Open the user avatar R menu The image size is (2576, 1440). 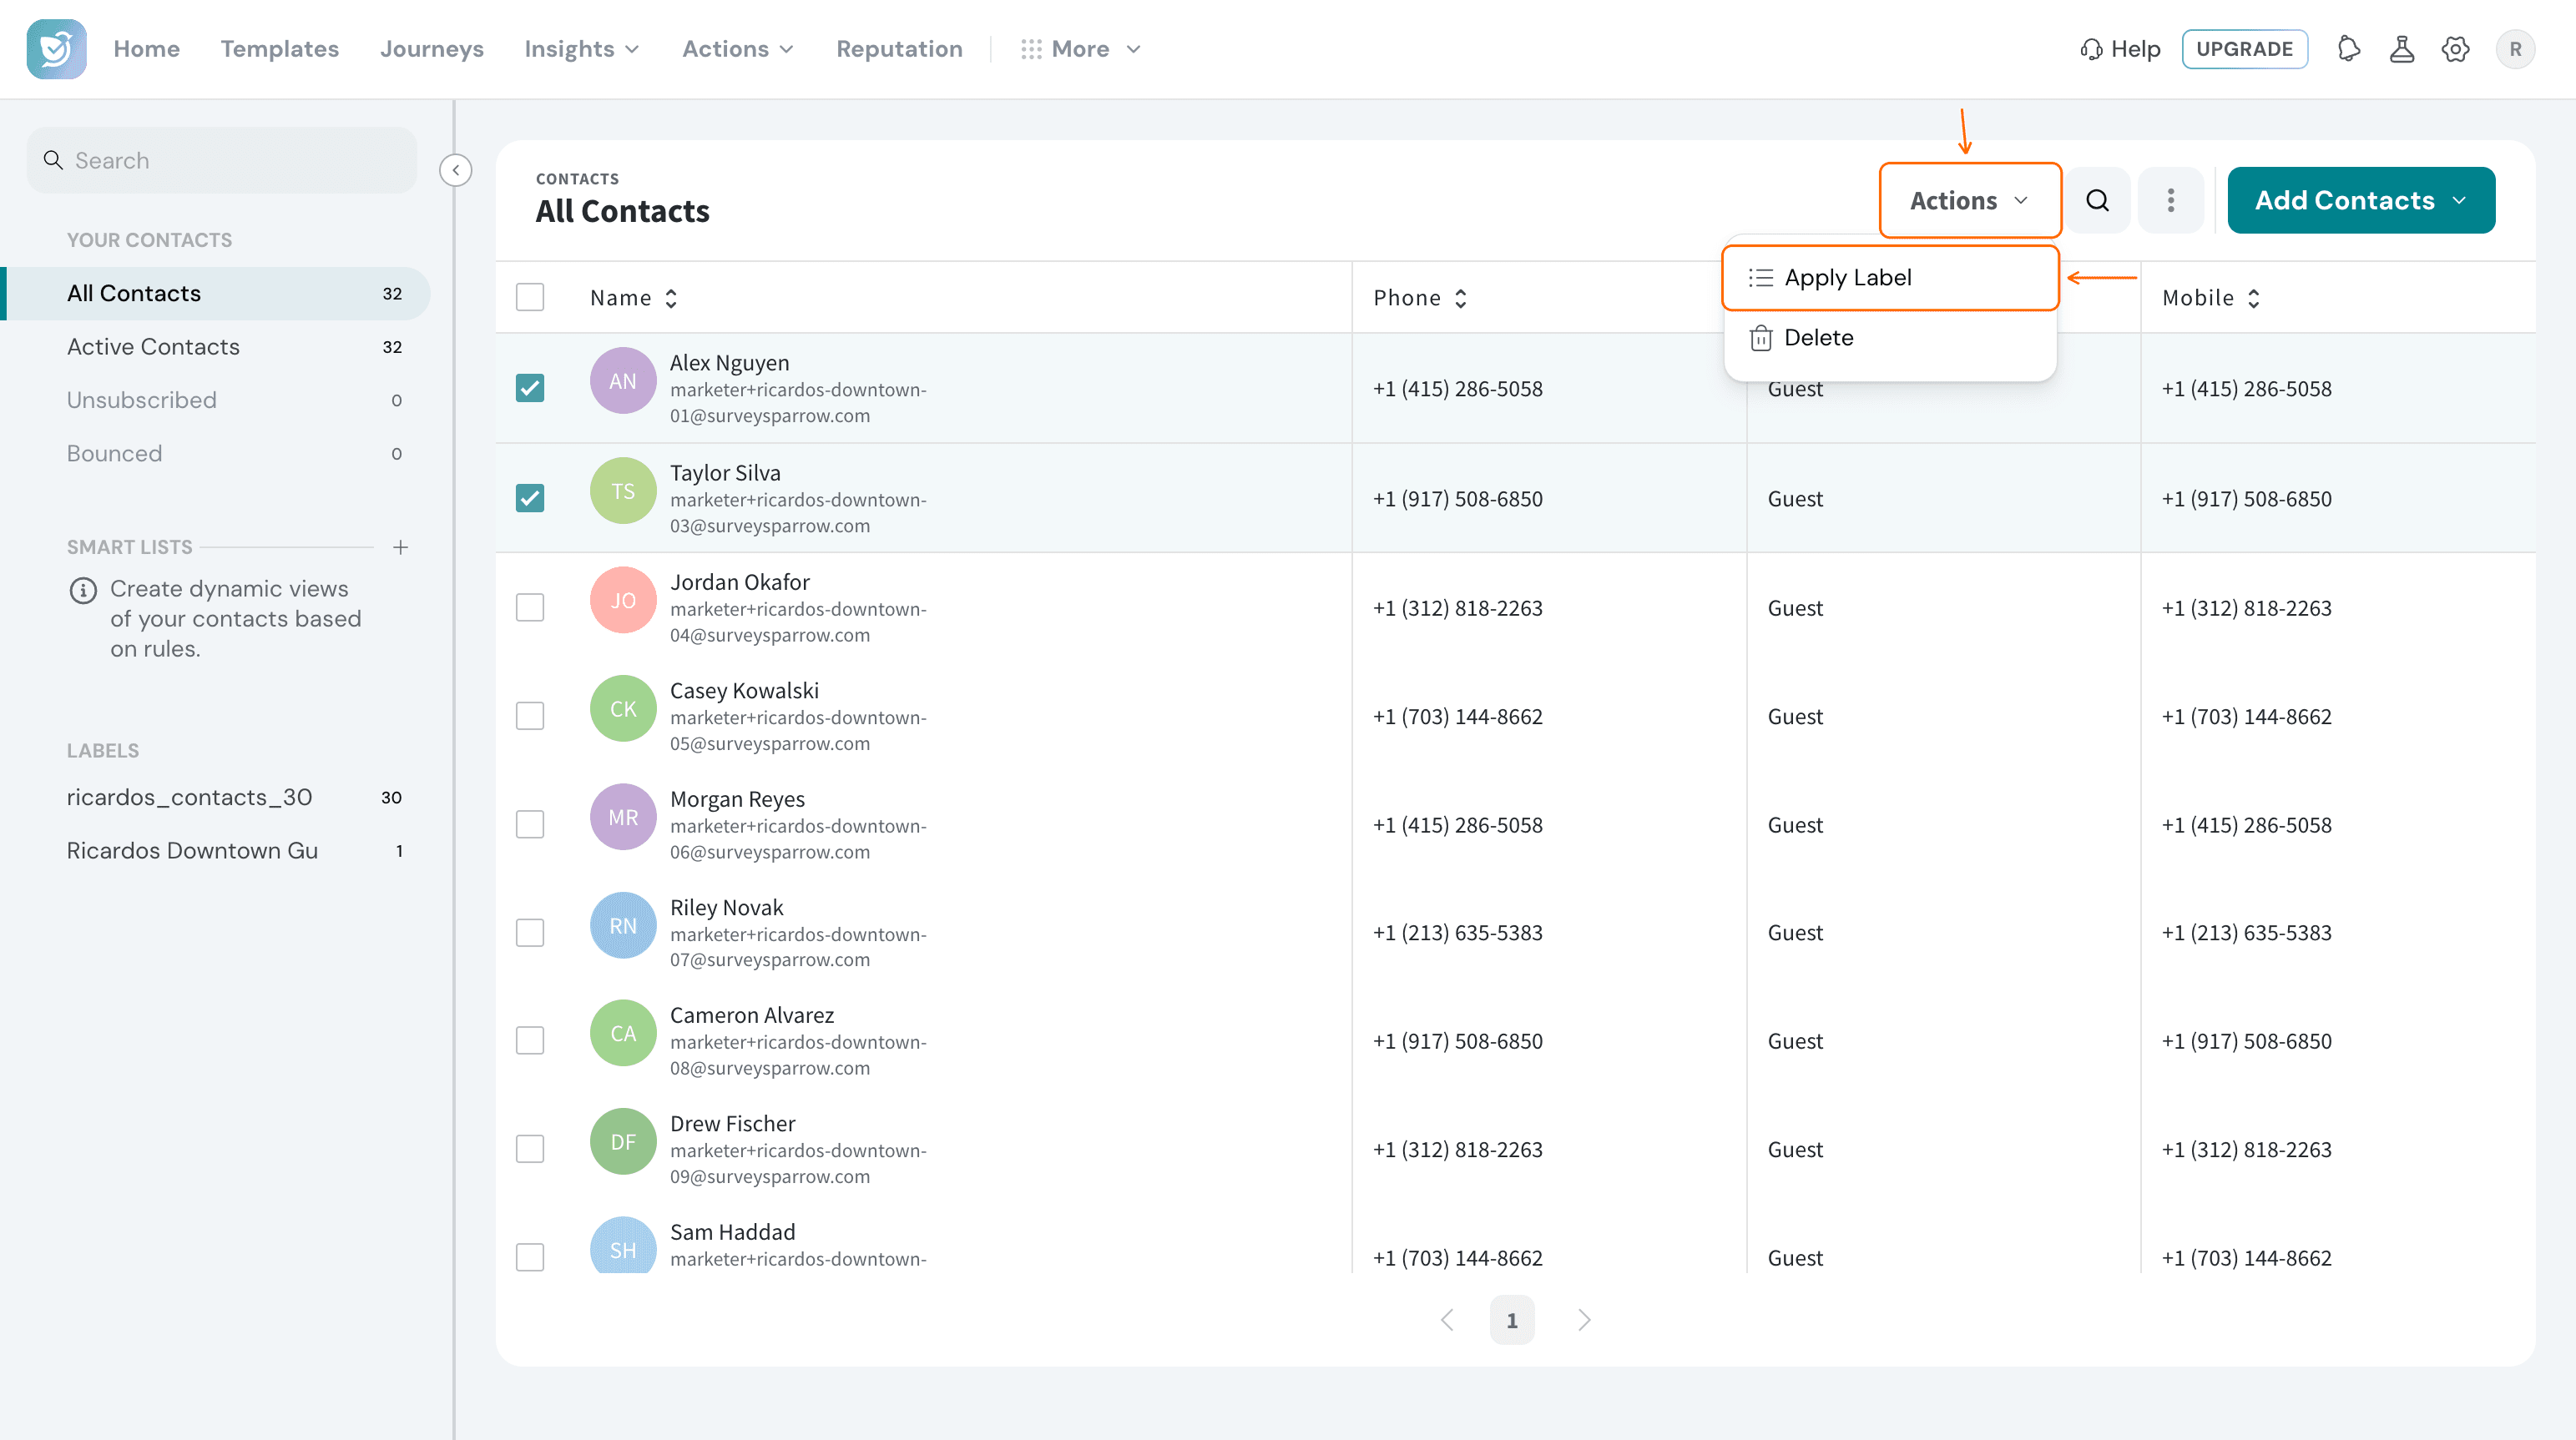pos(2515,49)
